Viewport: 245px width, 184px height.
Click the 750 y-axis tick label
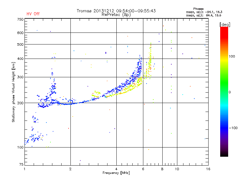pyautogui.click(x=20, y=19)
